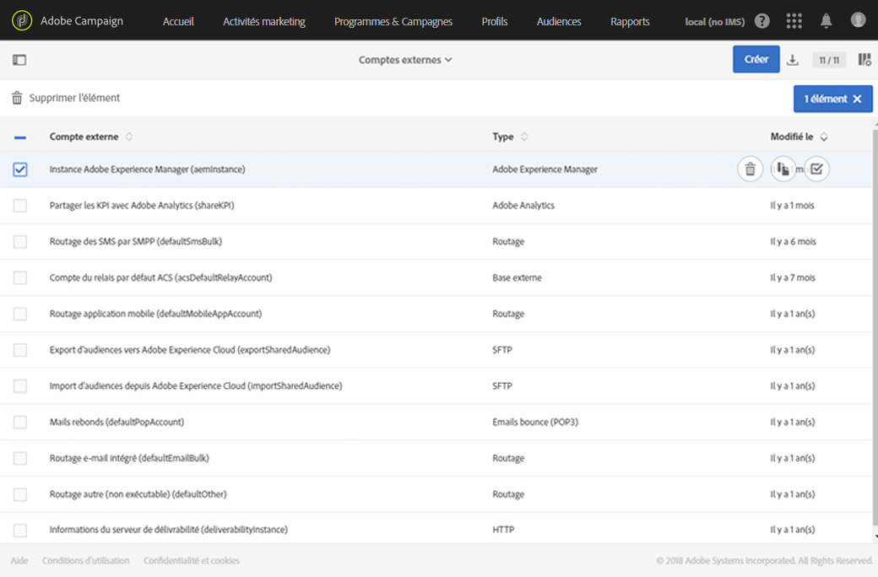Image resolution: width=878 pixels, height=577 pixels.
Task: Go to the Audiences menu
Action: (559, 21)
